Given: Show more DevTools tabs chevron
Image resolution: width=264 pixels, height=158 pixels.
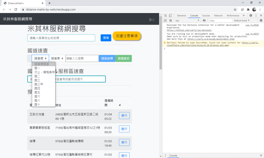Looking at the screenshot, I should [x=244, y=15].
